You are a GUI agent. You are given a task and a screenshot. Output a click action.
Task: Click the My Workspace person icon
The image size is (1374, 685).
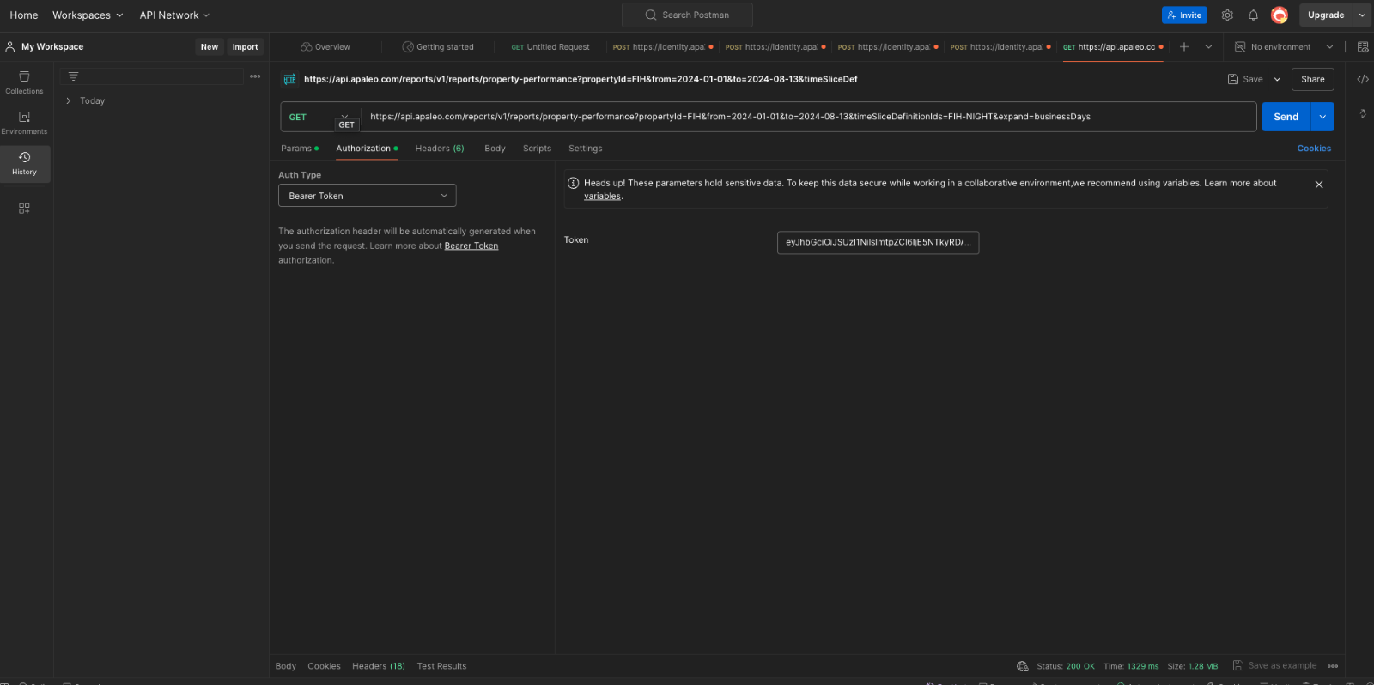point(10,47)
